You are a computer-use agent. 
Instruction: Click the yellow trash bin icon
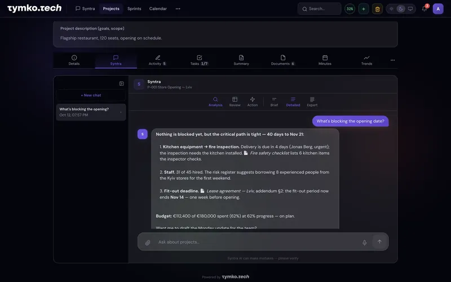(377, 9)
